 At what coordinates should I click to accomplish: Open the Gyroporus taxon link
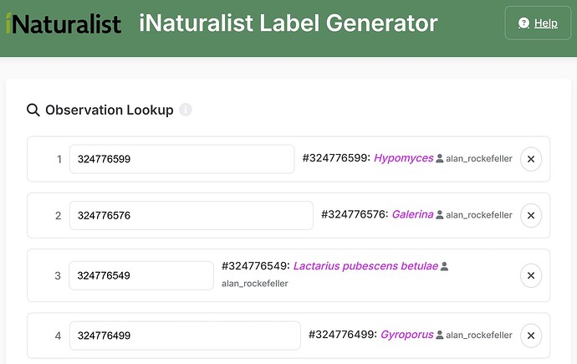coord(406,335)
